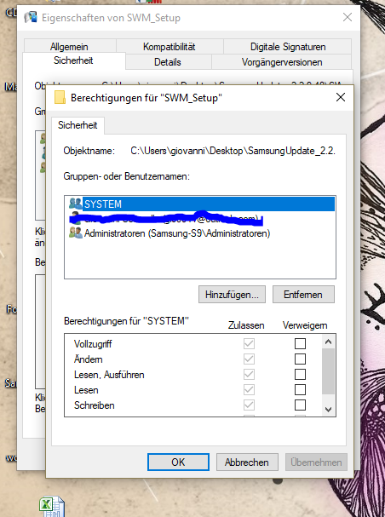This screenshot has width=385, height=517.
Task: Open the Excel file icon on desktop
Action: 52,506
